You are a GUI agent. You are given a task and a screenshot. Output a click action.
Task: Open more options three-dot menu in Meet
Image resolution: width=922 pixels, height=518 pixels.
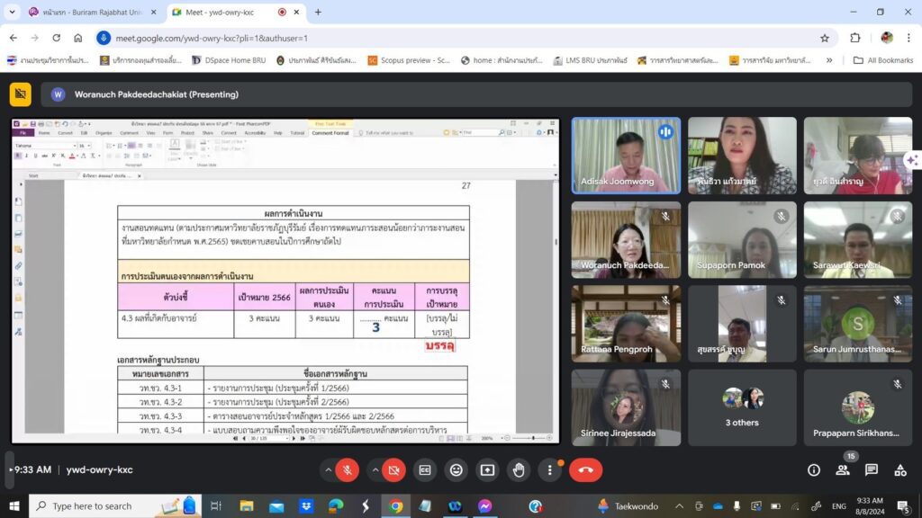550,469
